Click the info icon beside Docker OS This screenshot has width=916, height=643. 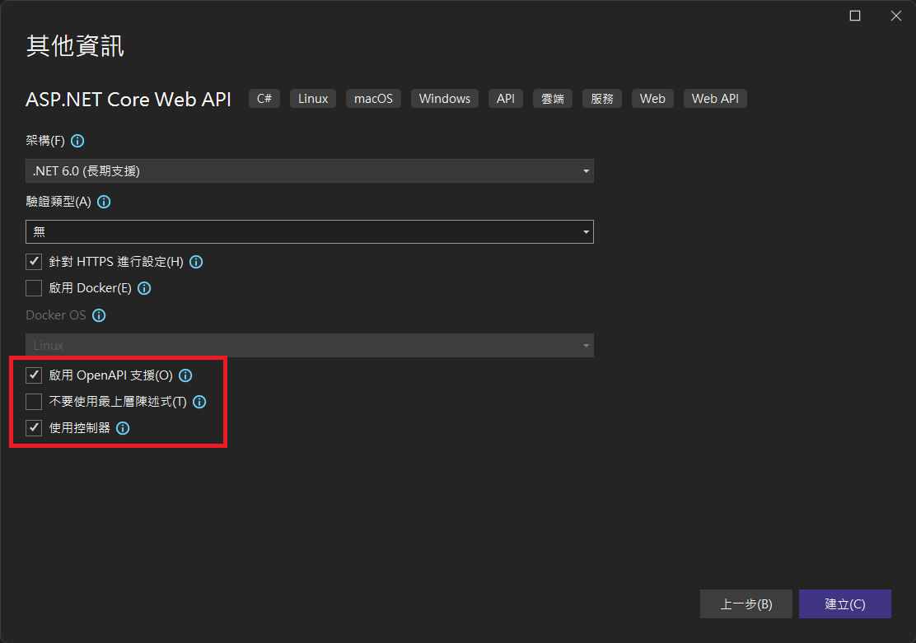99,315
